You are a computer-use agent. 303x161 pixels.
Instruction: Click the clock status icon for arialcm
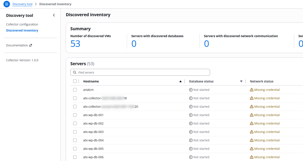191,90
